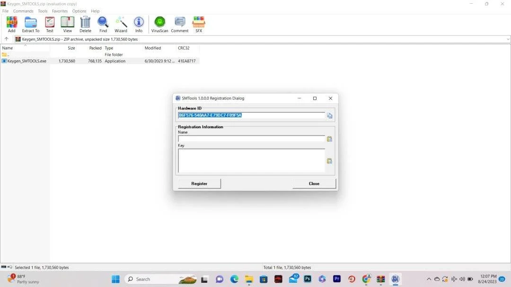The image size is (511, 287).
Task: Sort list by Packed column header
Action: (90, 48)
